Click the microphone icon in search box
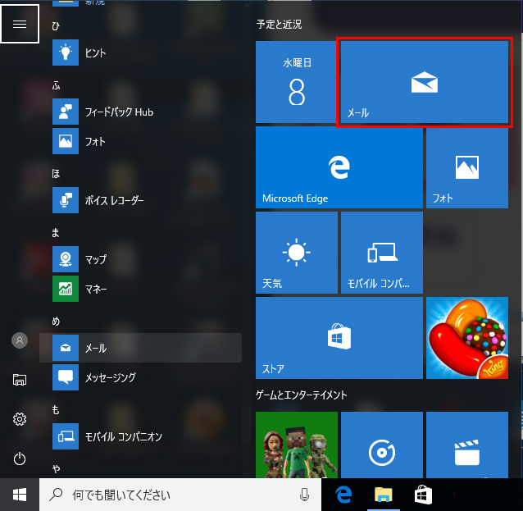This screenshot has height=511, width=523. [304, 495]
